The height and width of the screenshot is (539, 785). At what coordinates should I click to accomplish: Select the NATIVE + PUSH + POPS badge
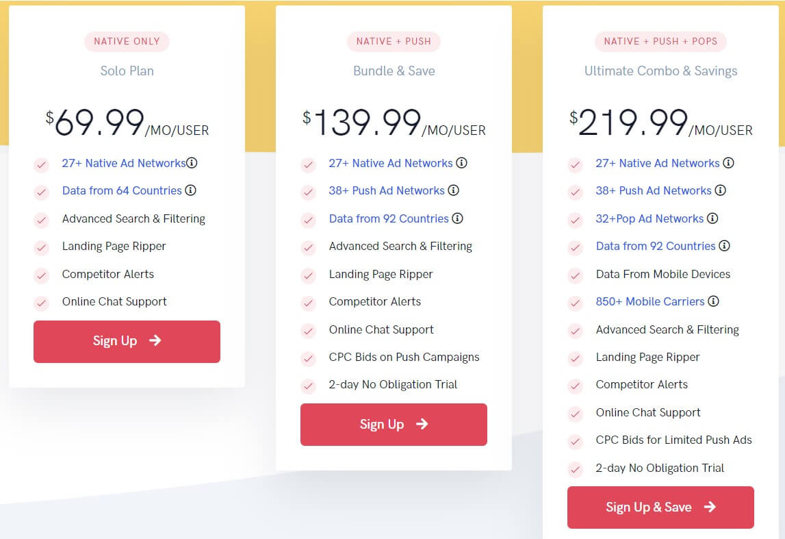[x=660, y=41]
